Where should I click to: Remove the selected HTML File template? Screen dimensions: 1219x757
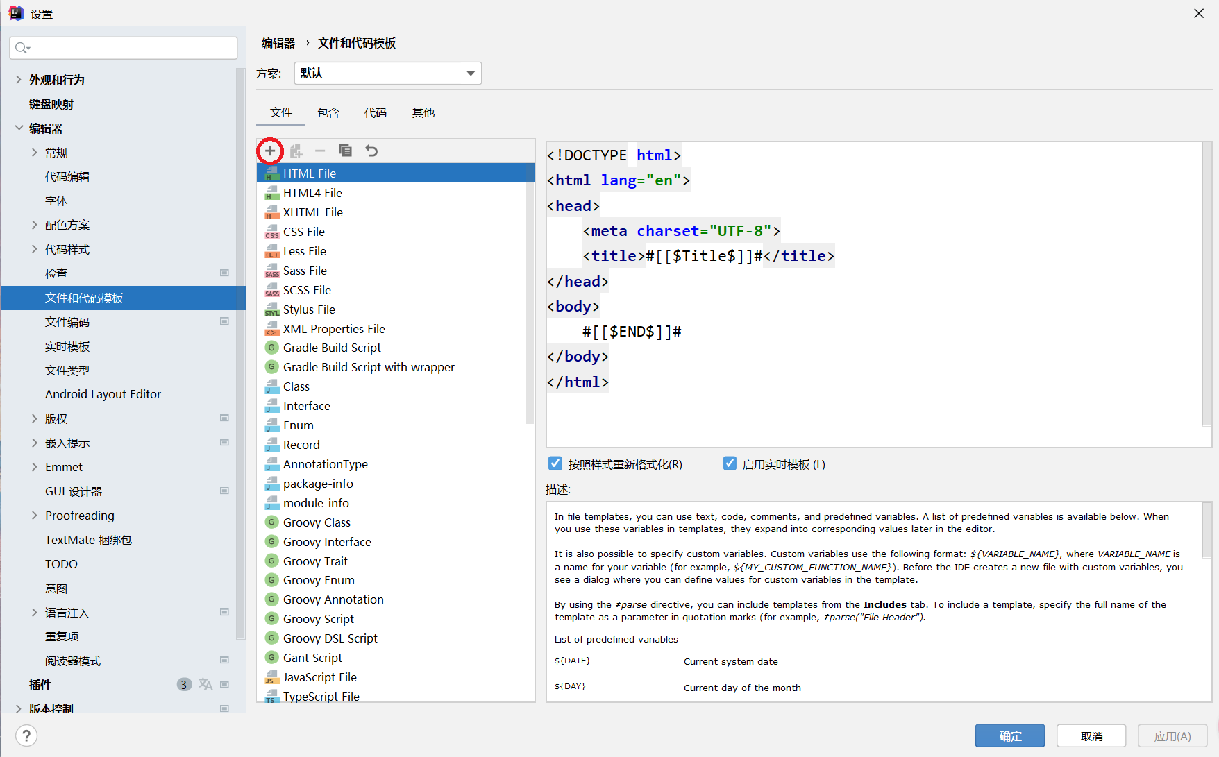320,151
